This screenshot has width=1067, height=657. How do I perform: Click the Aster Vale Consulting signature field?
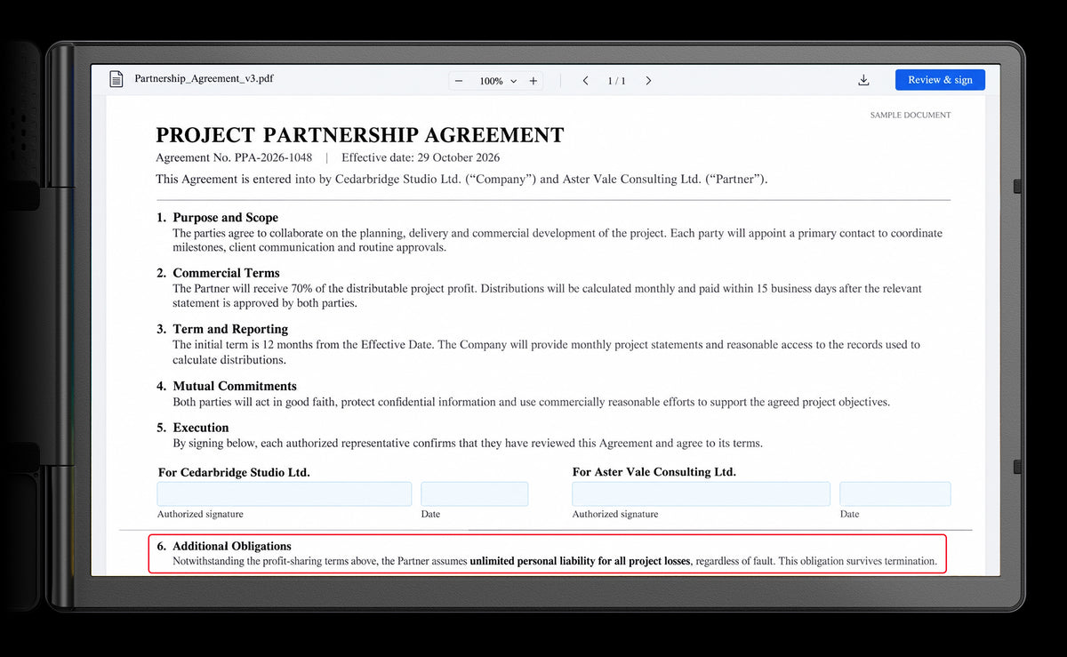click(701, 494)
